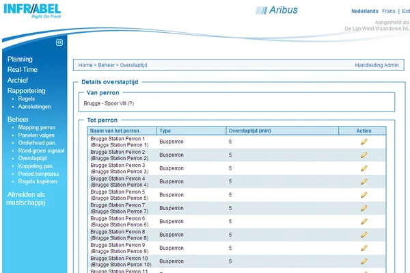Select Brugge Station Perron 6 name cell
The height and width of the screenshot is (273, 410).
(119, 222)
